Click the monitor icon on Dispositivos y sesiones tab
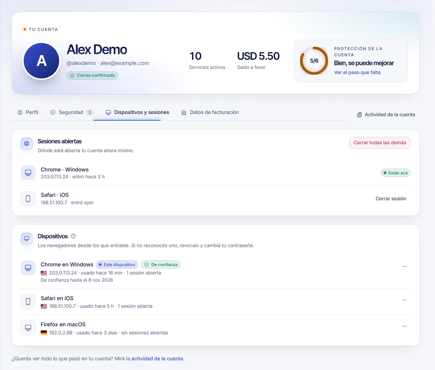The width and height of the screenshot is (435, 370). click(108, 113)
